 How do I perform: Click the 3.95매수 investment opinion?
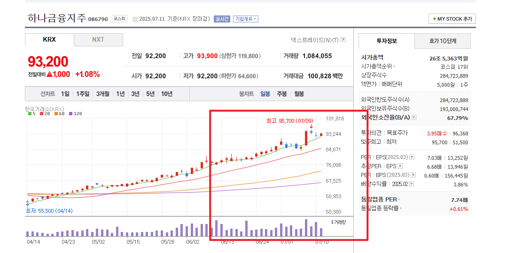click(438, 134)
